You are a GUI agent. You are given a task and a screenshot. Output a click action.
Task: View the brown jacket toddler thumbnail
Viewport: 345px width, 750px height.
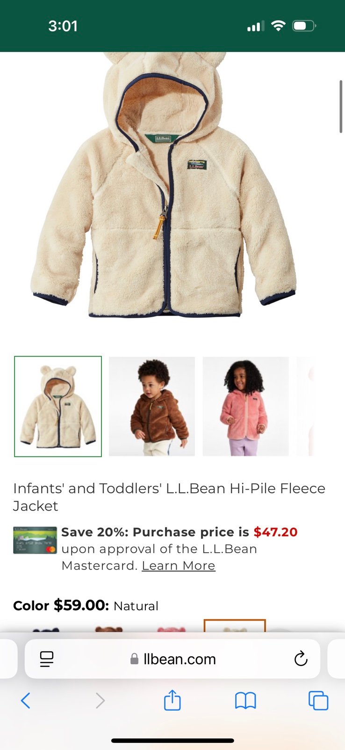click(152, 406)
